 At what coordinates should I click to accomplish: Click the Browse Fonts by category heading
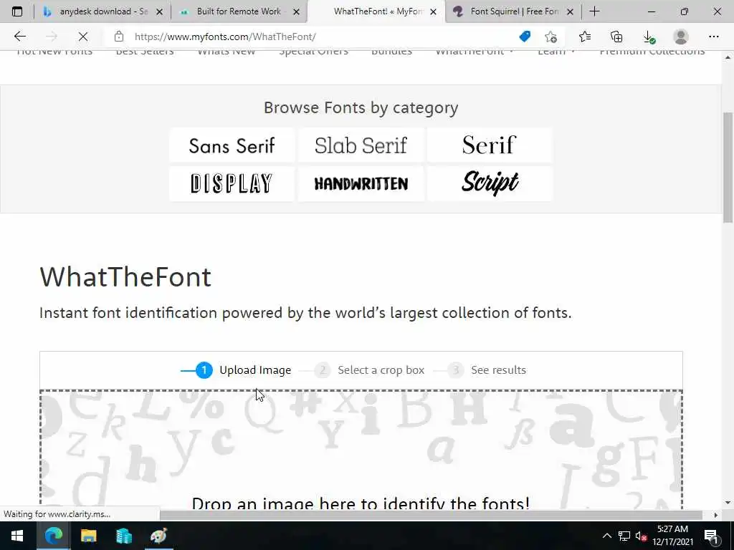(x=361, y=108)
